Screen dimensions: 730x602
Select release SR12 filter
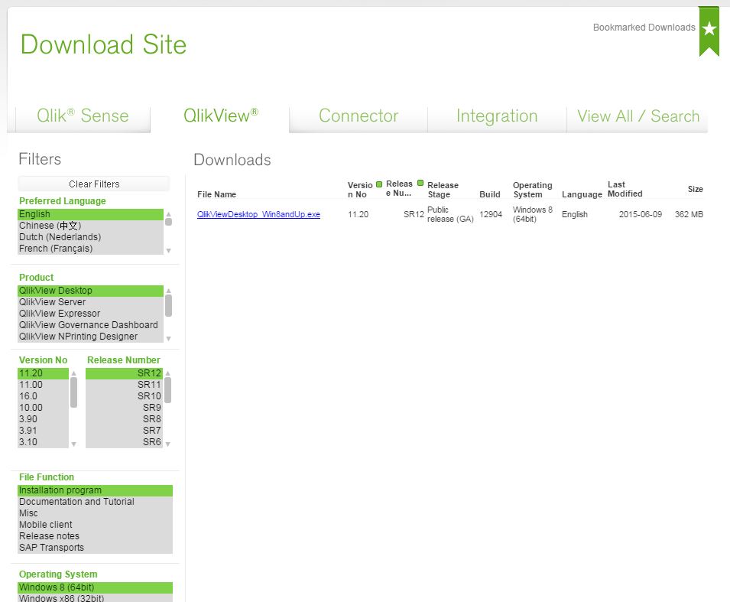click(124, 374)
